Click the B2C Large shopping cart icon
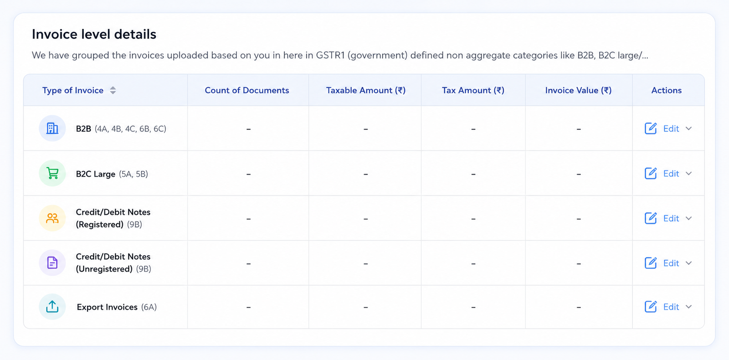The width and height of the screenshot is (729, 360). 52,174
